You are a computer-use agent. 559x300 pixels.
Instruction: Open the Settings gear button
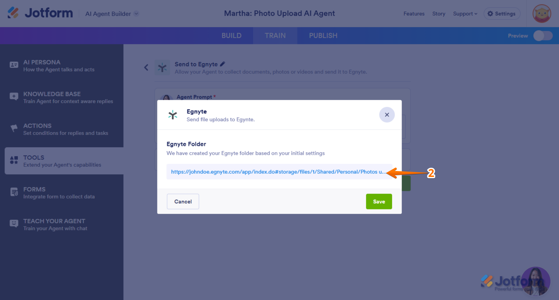502,14
